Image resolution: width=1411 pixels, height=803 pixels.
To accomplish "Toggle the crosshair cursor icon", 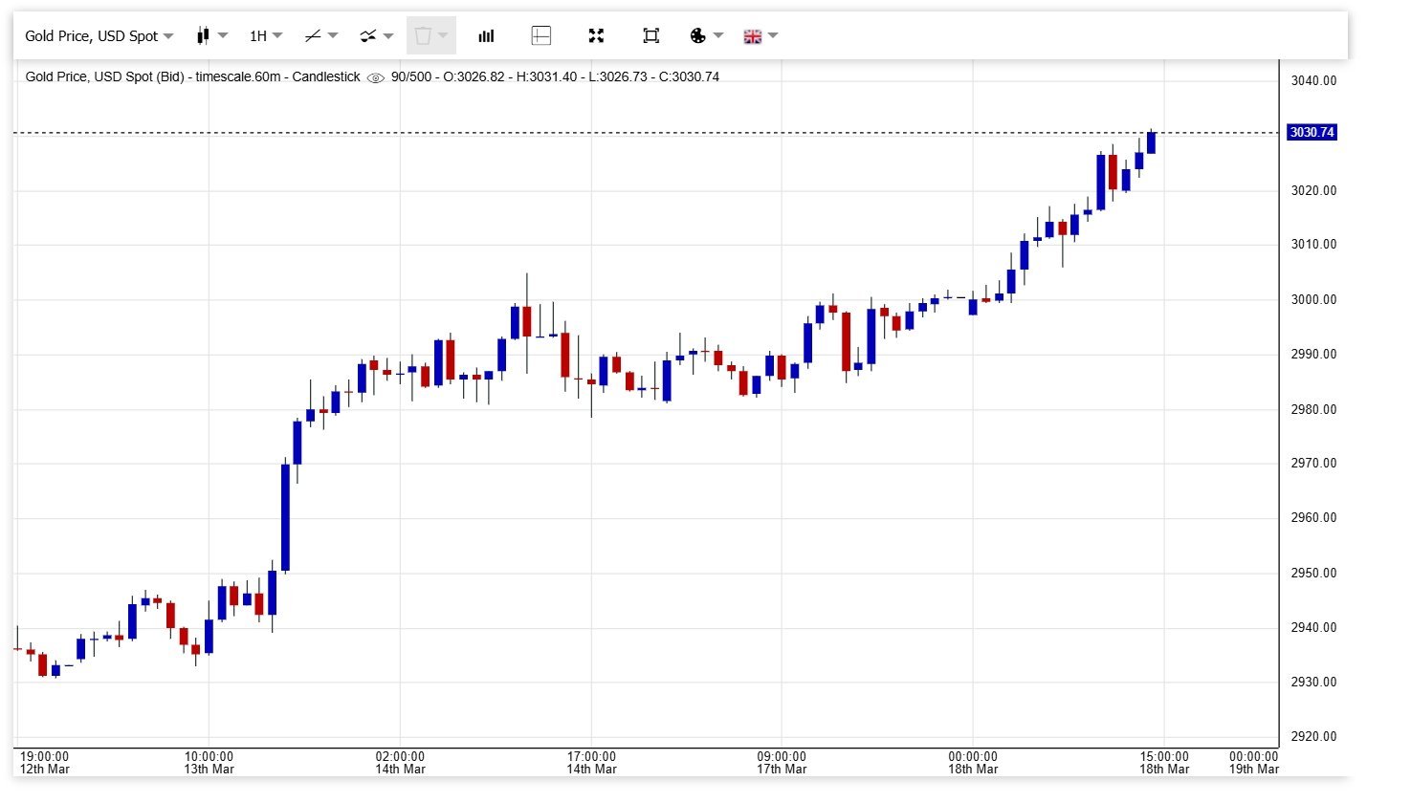I will 540,36.
